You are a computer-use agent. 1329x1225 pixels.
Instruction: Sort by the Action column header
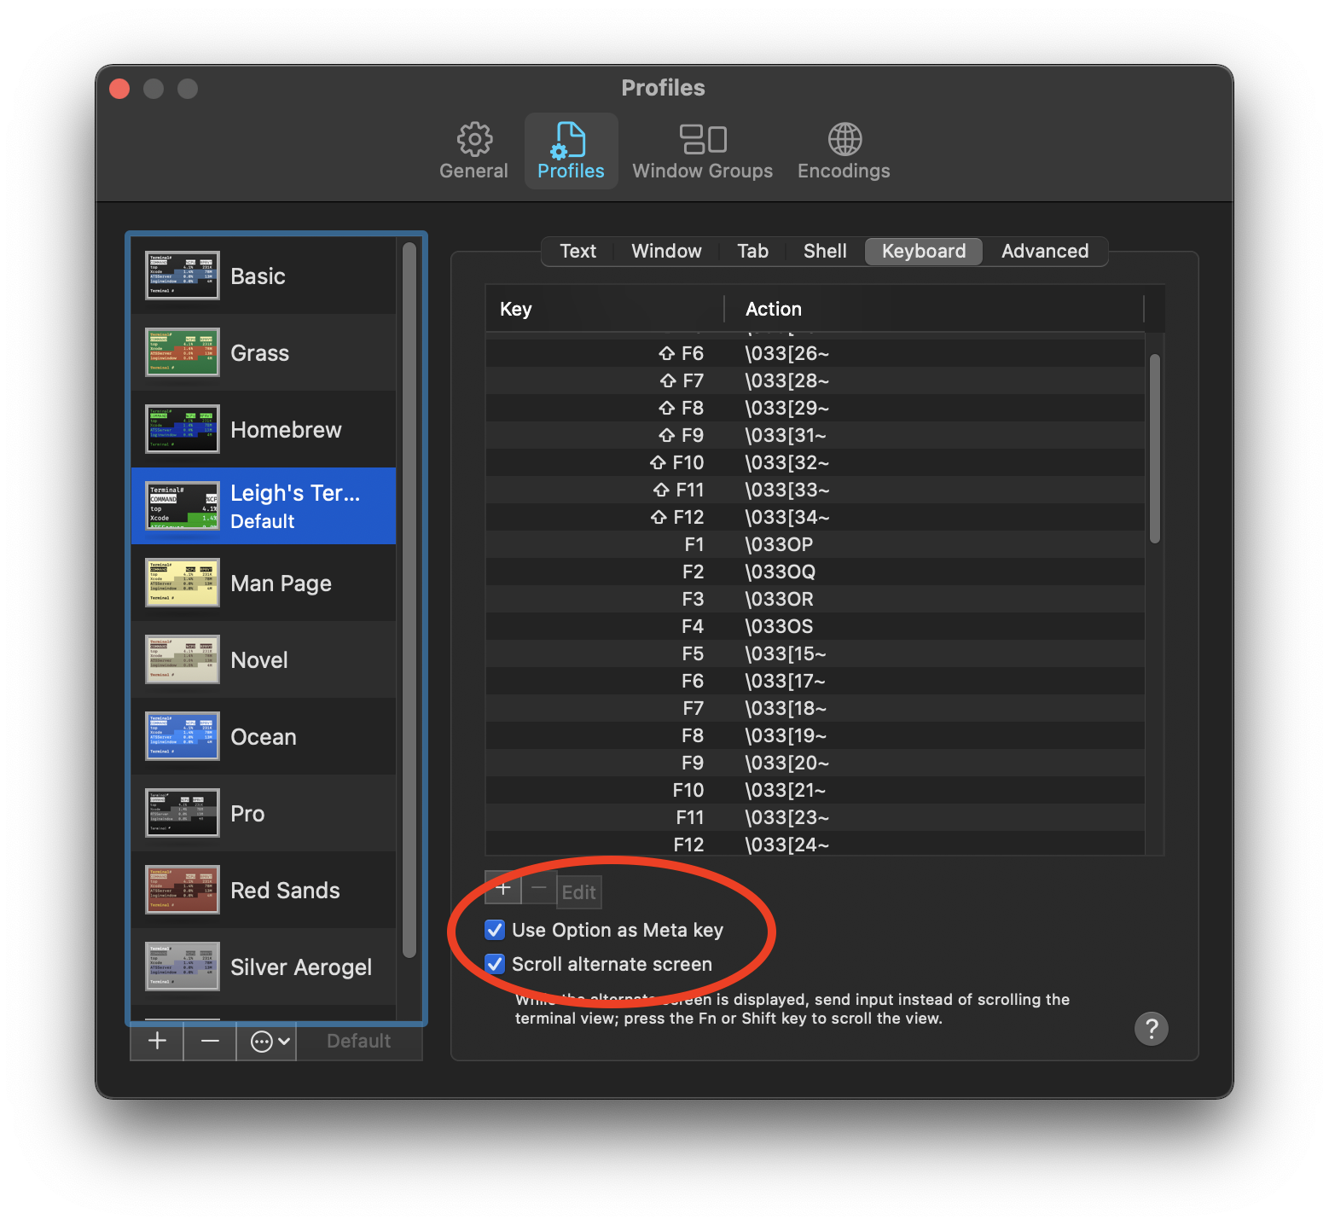[933, 309]
